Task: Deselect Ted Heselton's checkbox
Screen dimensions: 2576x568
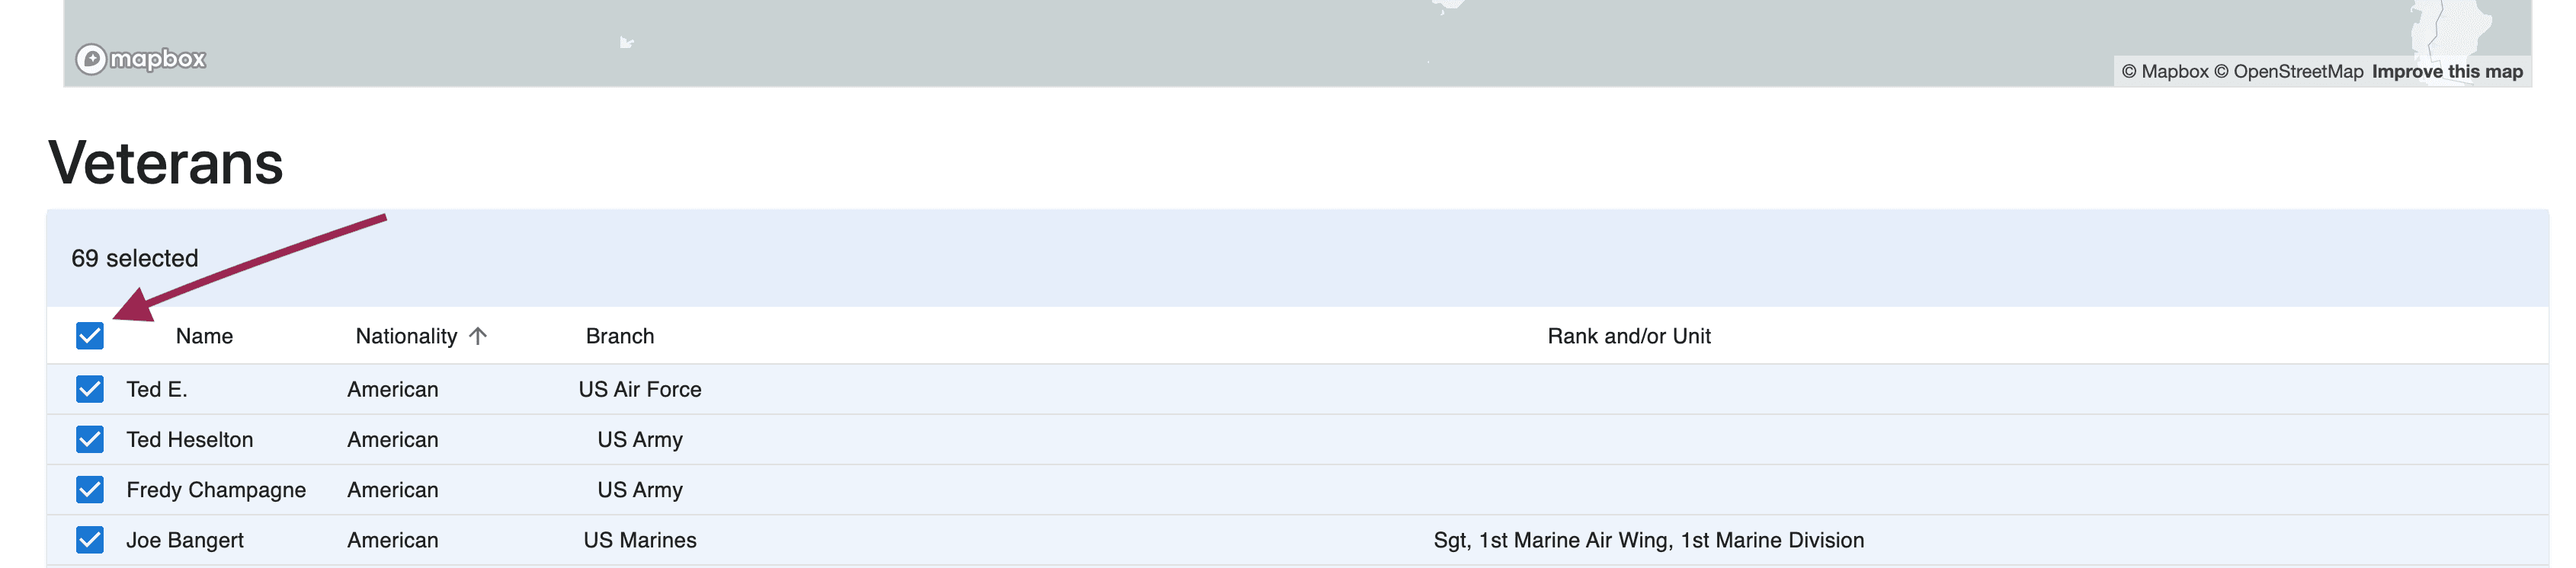Action: click(x=90, y=439)
